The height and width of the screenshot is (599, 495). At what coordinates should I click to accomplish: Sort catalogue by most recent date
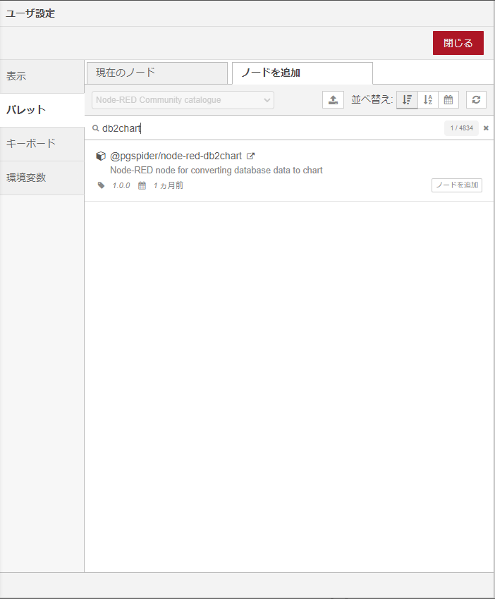[448, 100]
